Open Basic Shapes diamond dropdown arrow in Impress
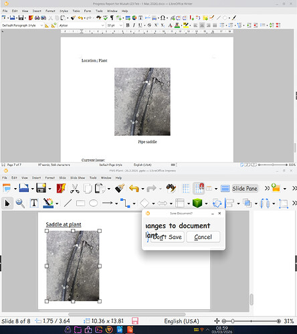The height and width of the screenshot is (334, 297). pos(153,203)
